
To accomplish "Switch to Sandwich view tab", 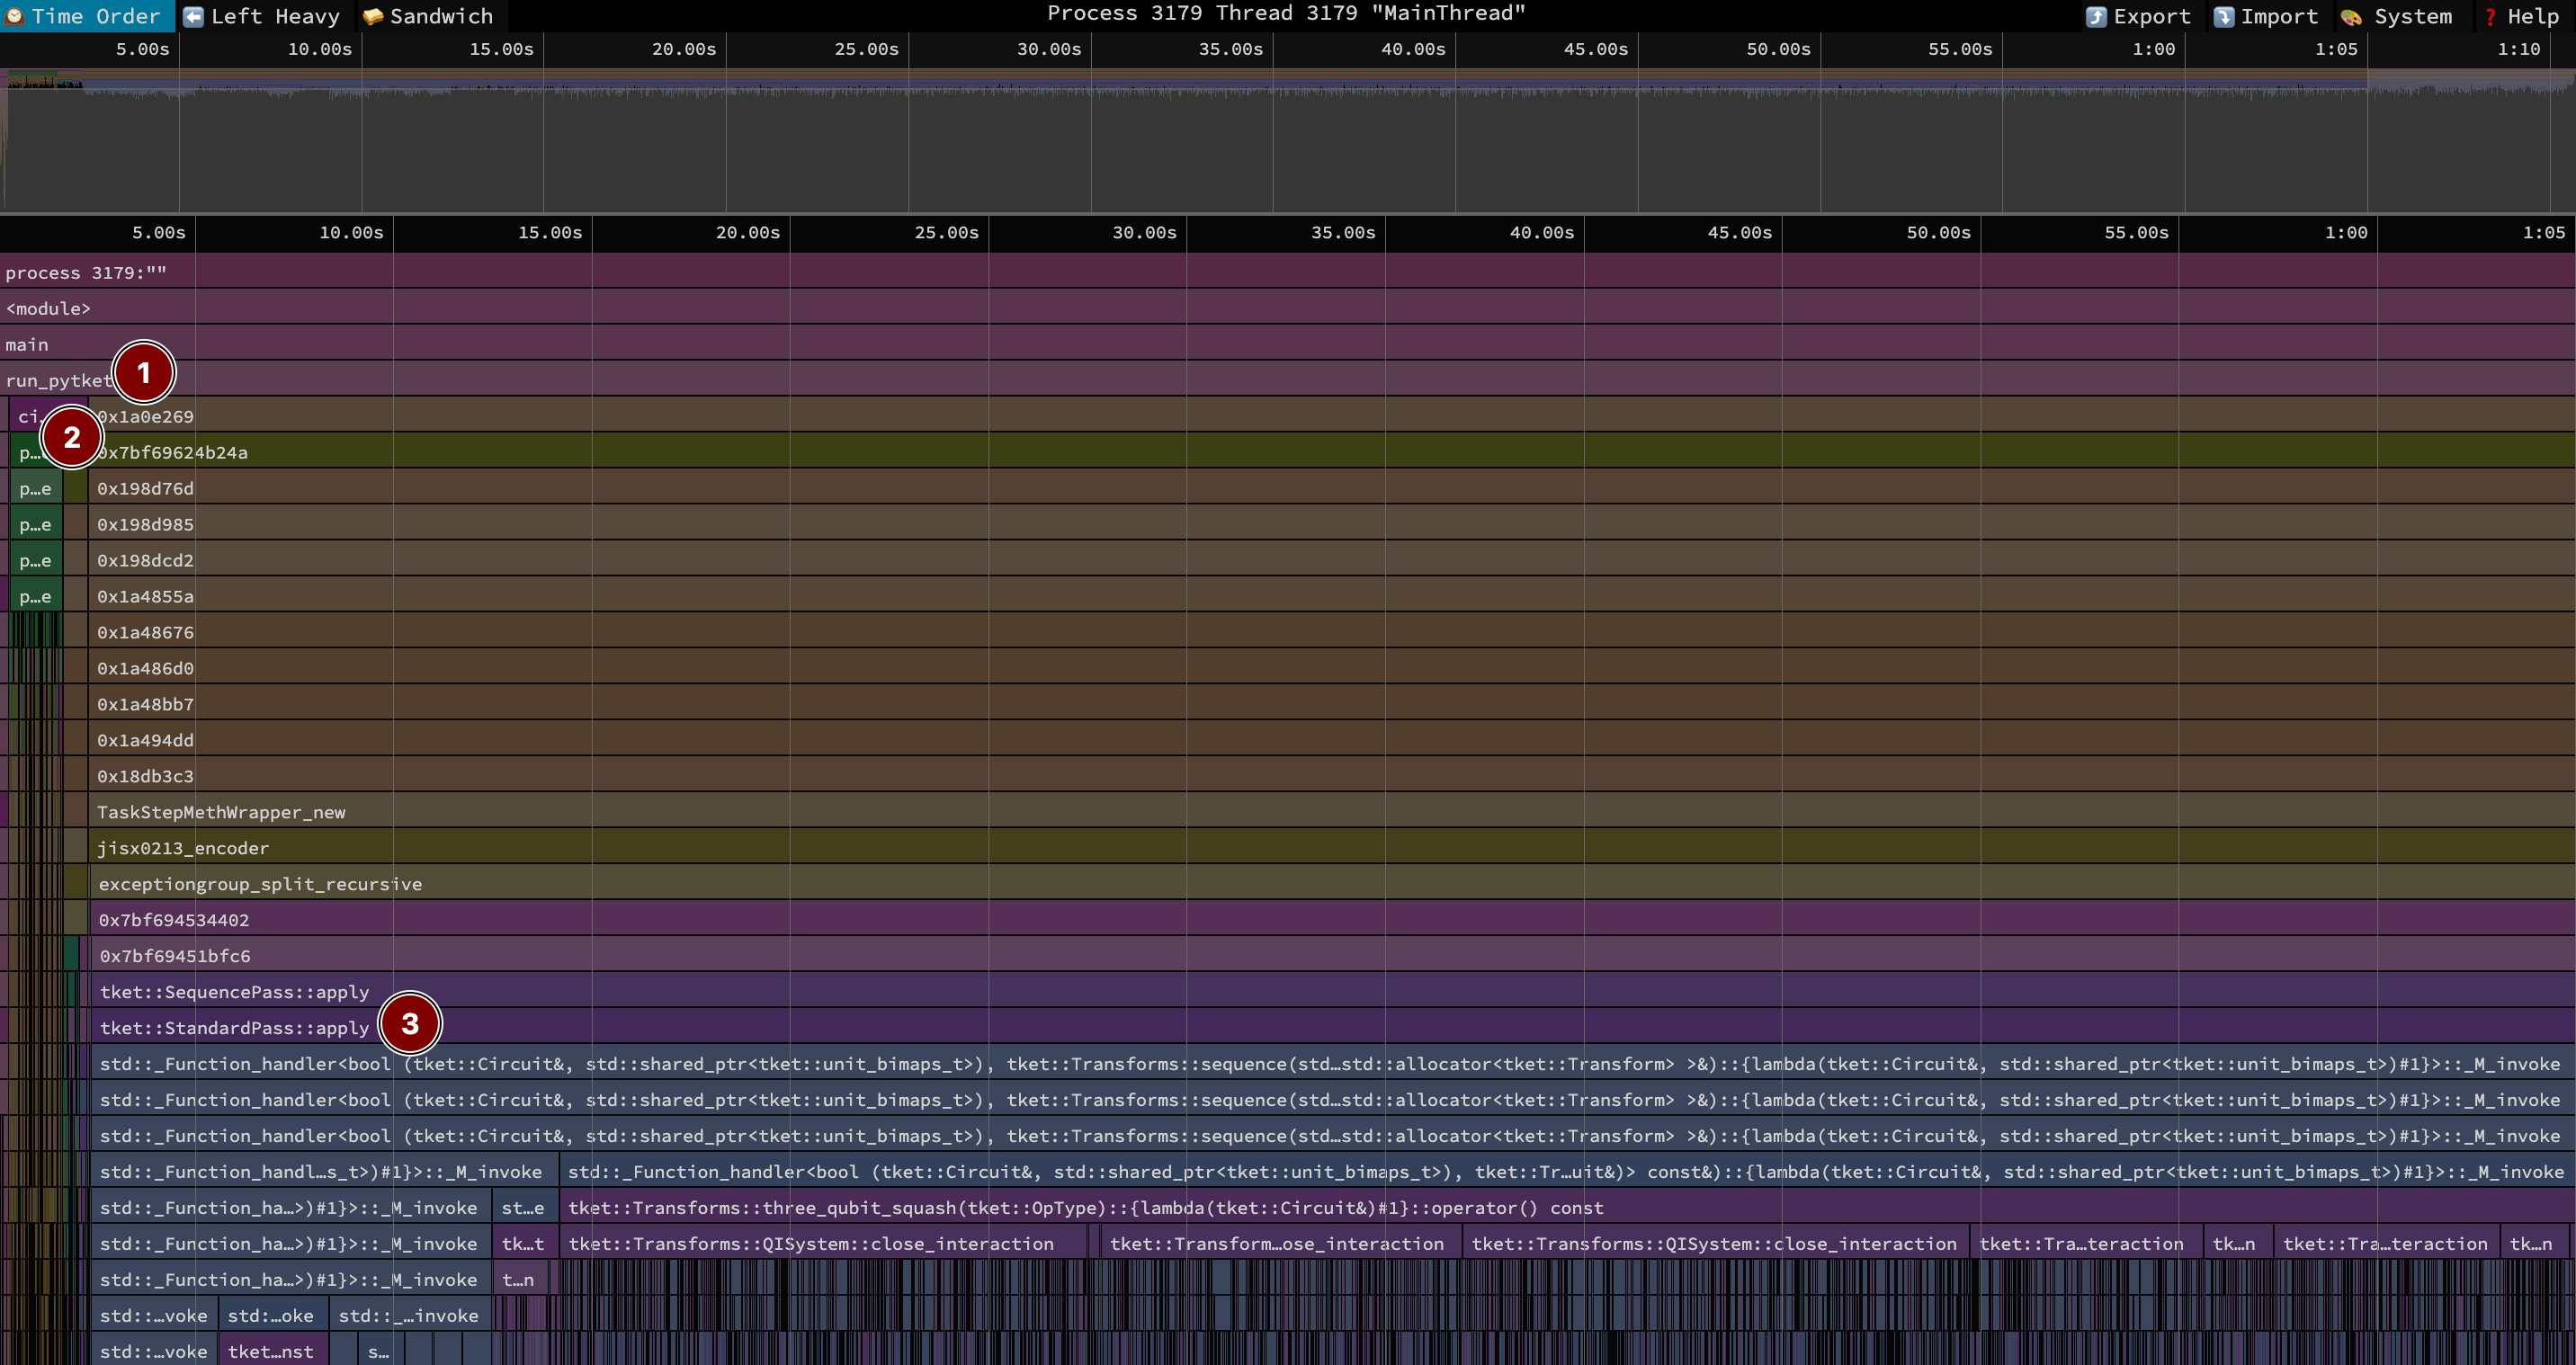I will click(x=441, y=16).
